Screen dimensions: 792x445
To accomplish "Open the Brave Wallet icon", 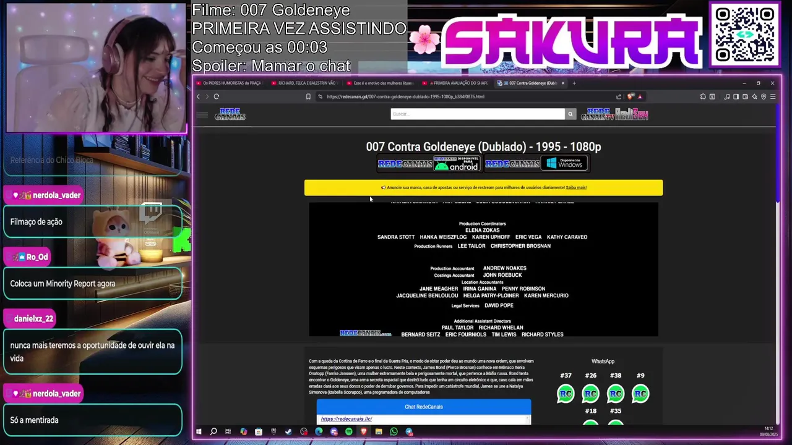I will pyautogui.click(x=745, y=96).
